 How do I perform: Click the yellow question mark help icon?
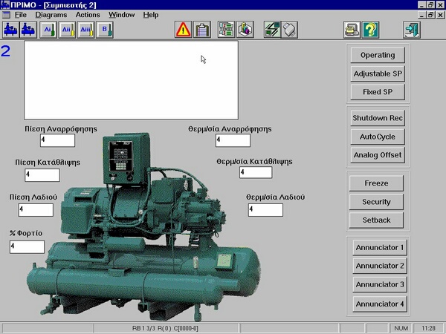(x=371, y=30)
